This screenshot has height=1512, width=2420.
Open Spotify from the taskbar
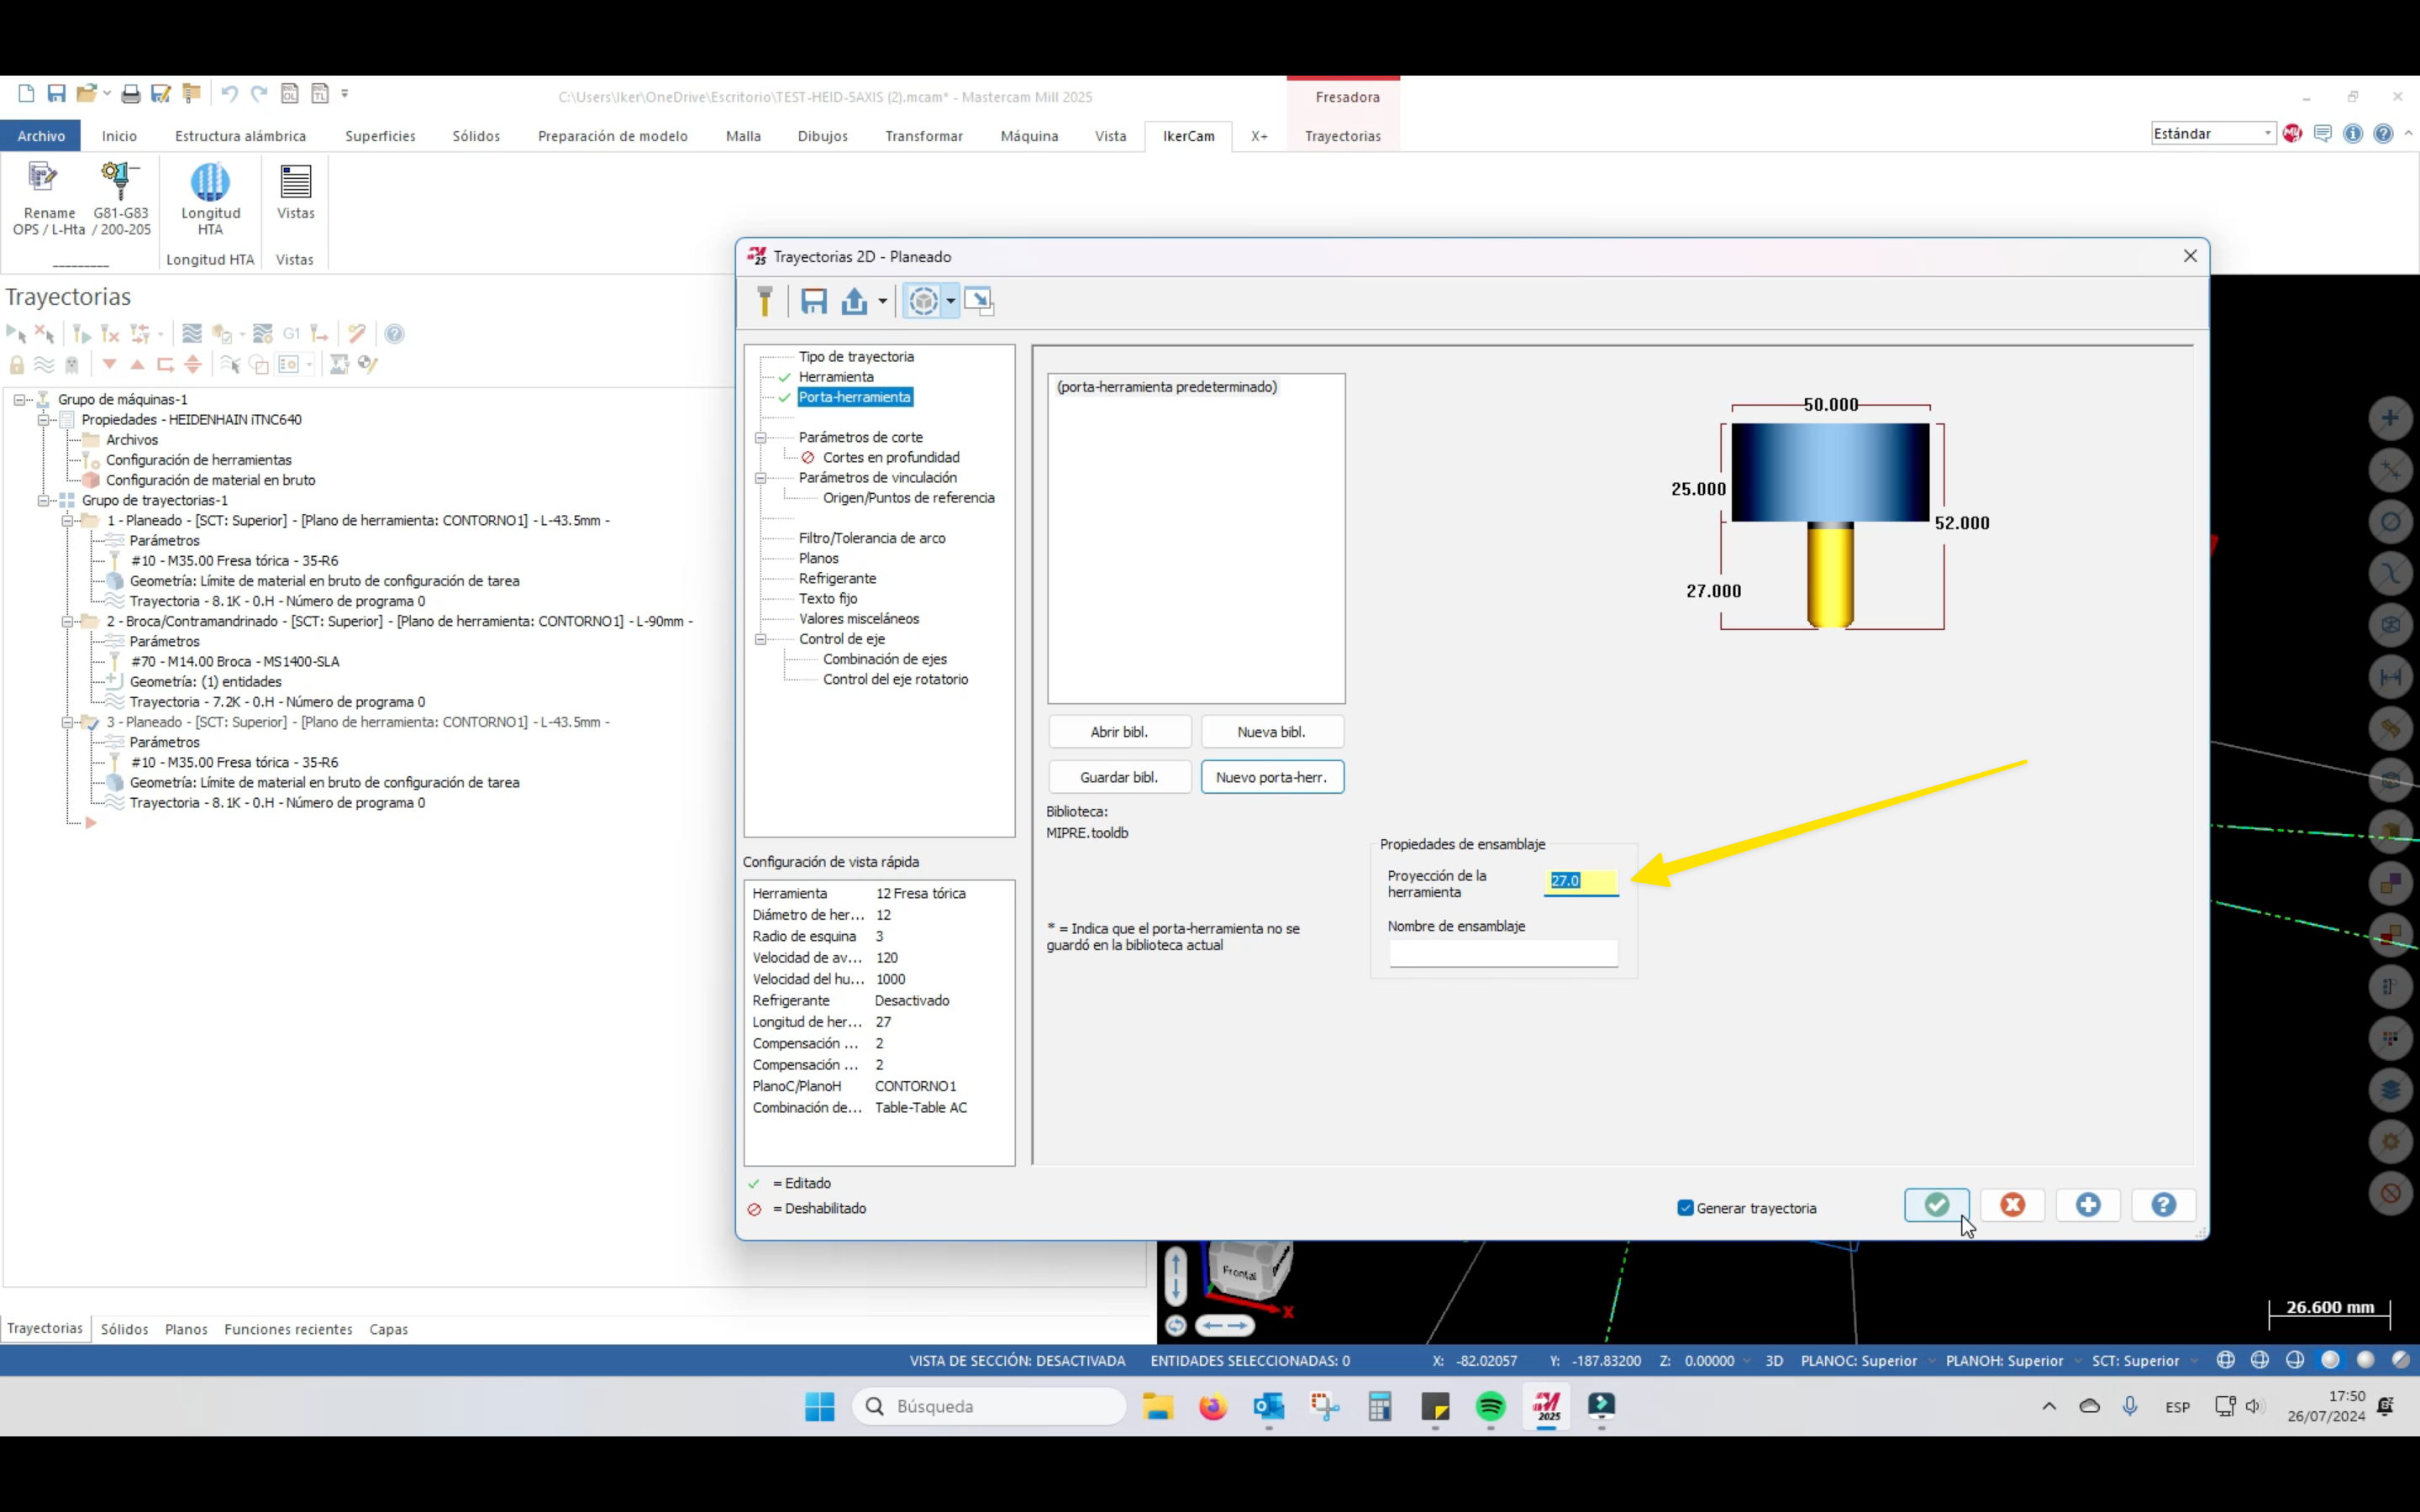click(x=1490, y=1406)
